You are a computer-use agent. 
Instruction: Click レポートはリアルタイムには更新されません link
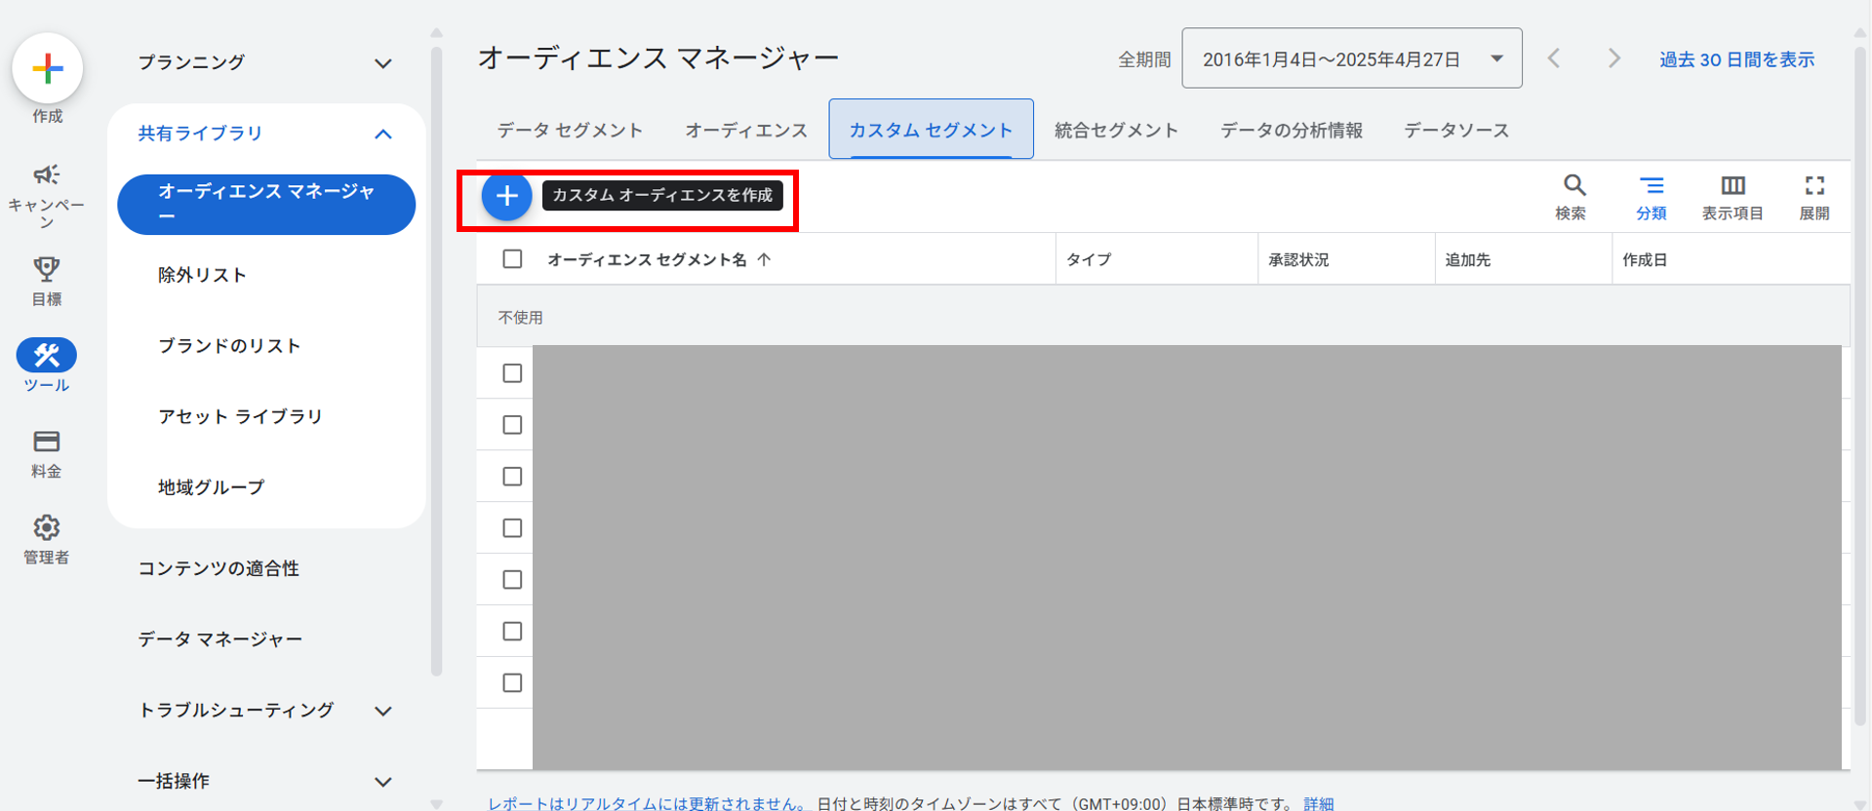coord(649,803)
